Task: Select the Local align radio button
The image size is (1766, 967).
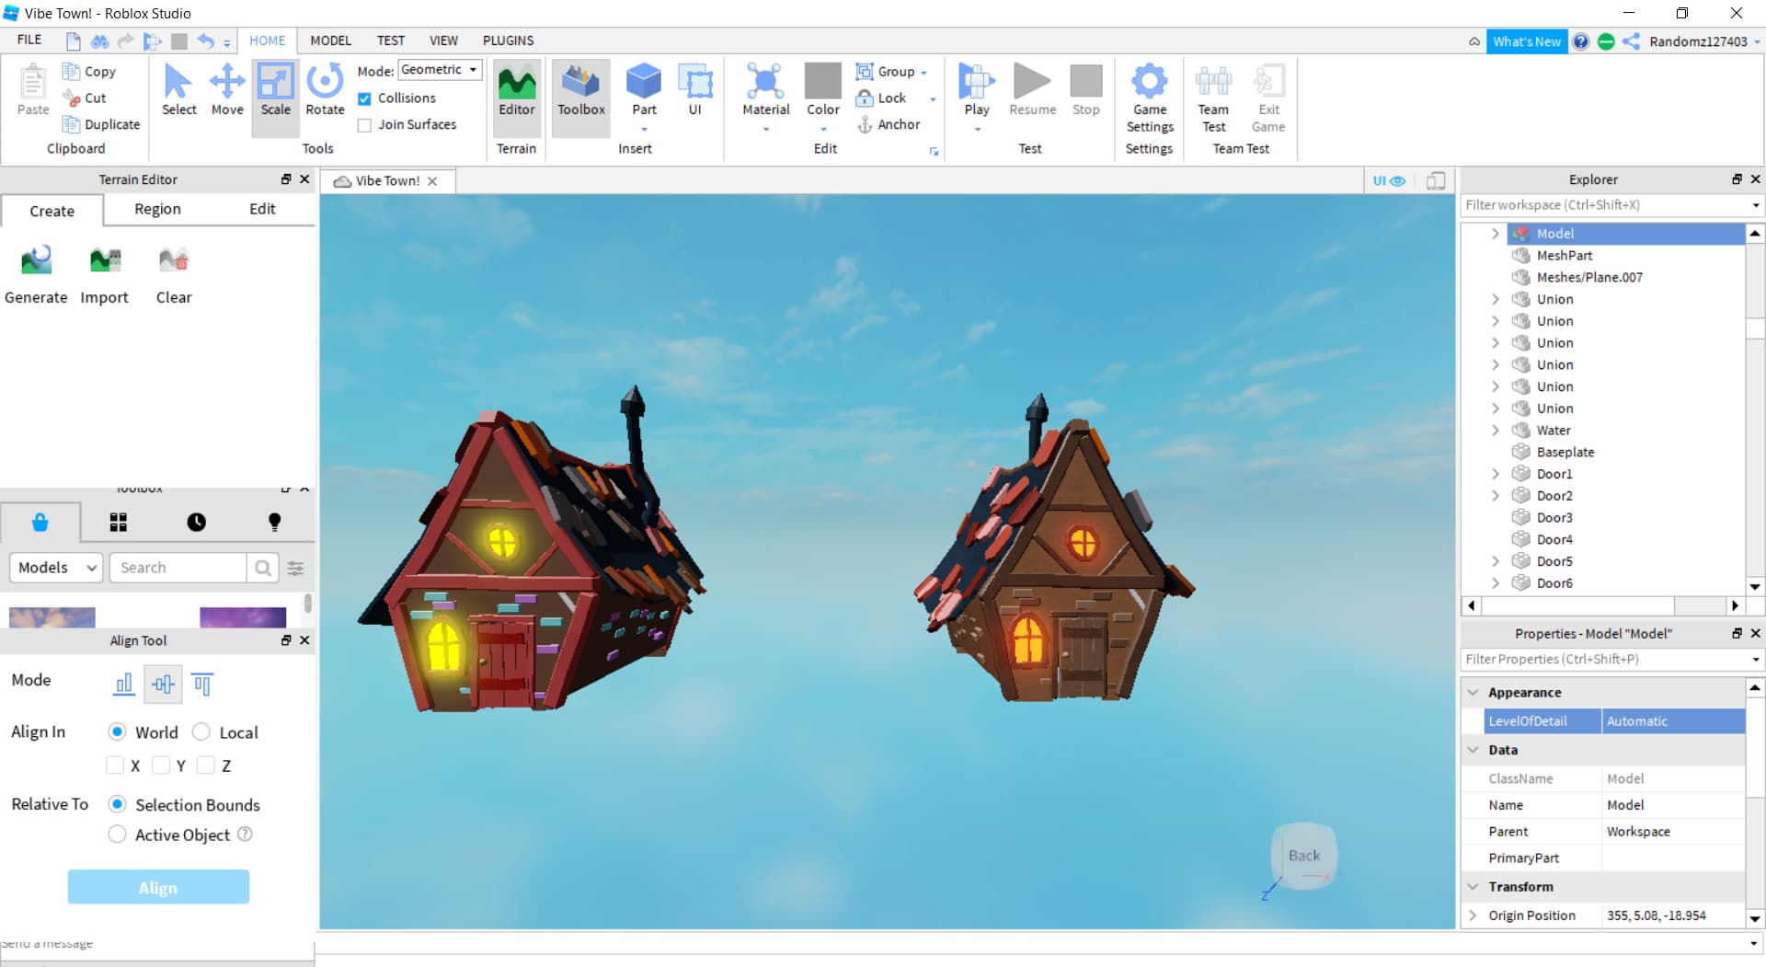Action: (x=201, y=732)
